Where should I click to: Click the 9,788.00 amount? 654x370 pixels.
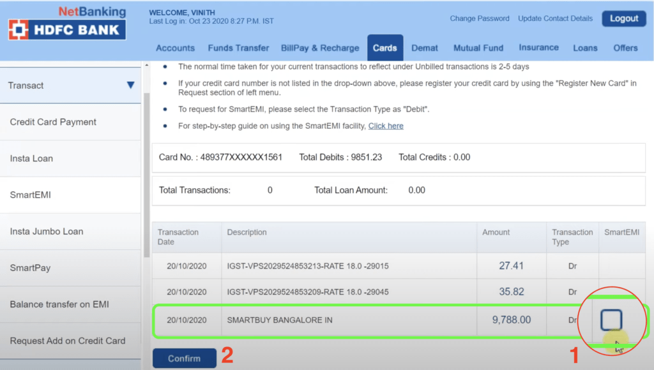(512, 320)
